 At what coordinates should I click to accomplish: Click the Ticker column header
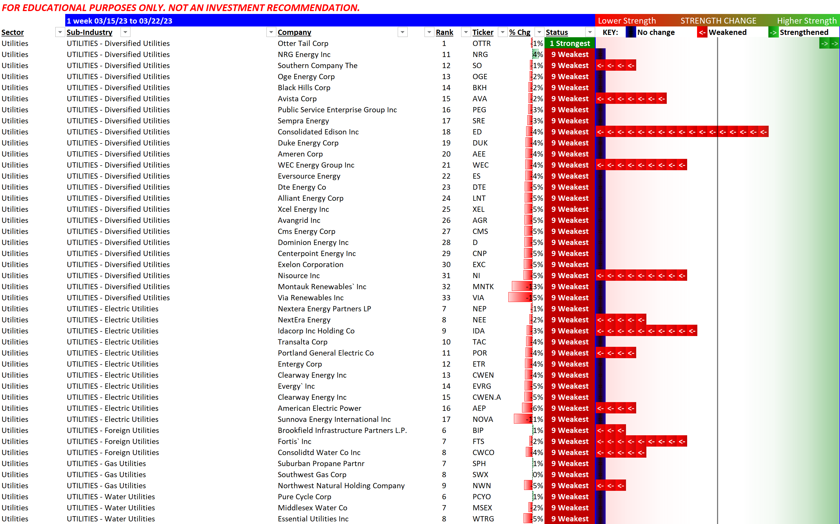(482, 32)
